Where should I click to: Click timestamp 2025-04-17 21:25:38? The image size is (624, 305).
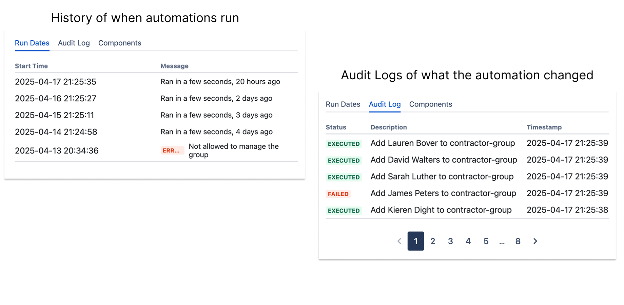(x=567, y=210)
